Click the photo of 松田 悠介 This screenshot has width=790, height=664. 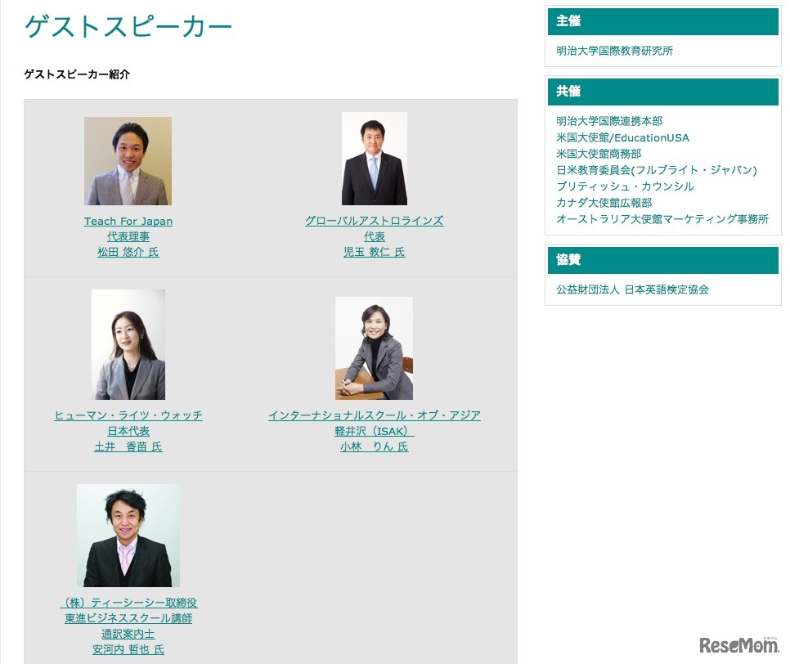(x=128, y=161)
